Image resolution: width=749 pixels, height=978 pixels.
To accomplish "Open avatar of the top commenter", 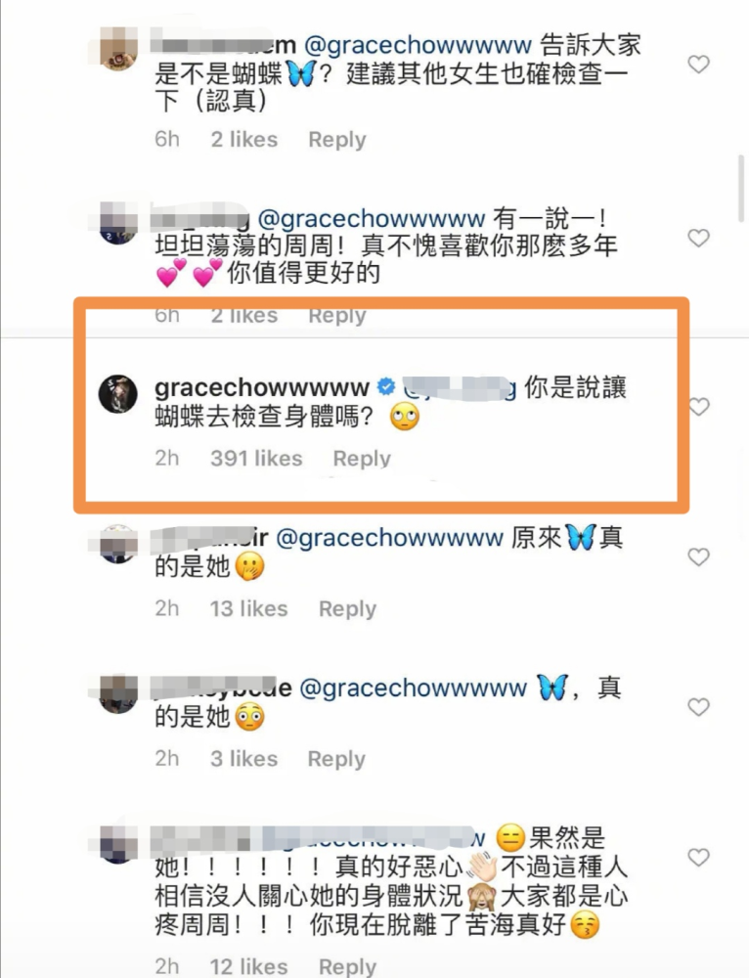I will coord(118,49).
